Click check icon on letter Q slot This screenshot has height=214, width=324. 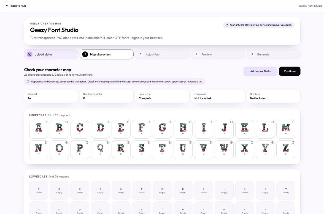(108, 142)
